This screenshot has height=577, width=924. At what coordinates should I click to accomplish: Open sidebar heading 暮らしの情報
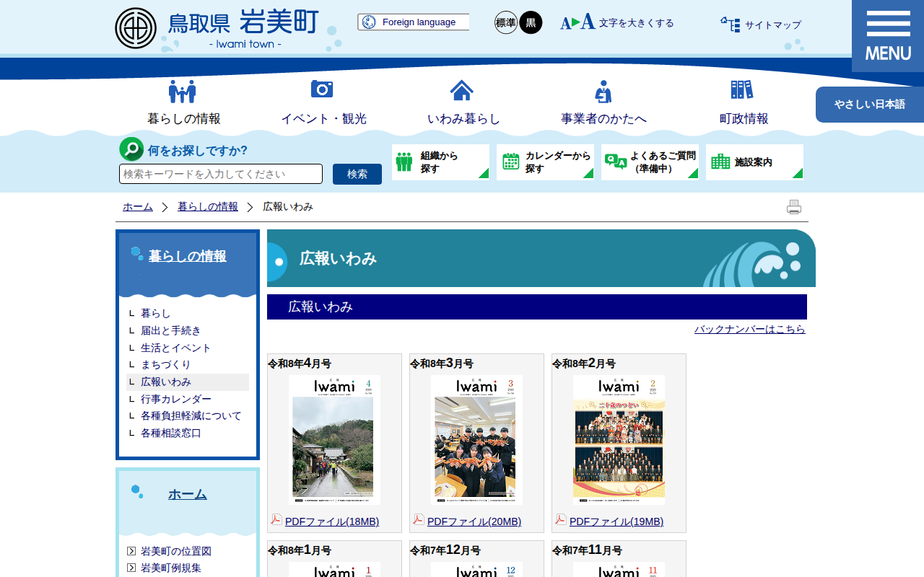tap(188, 256)
